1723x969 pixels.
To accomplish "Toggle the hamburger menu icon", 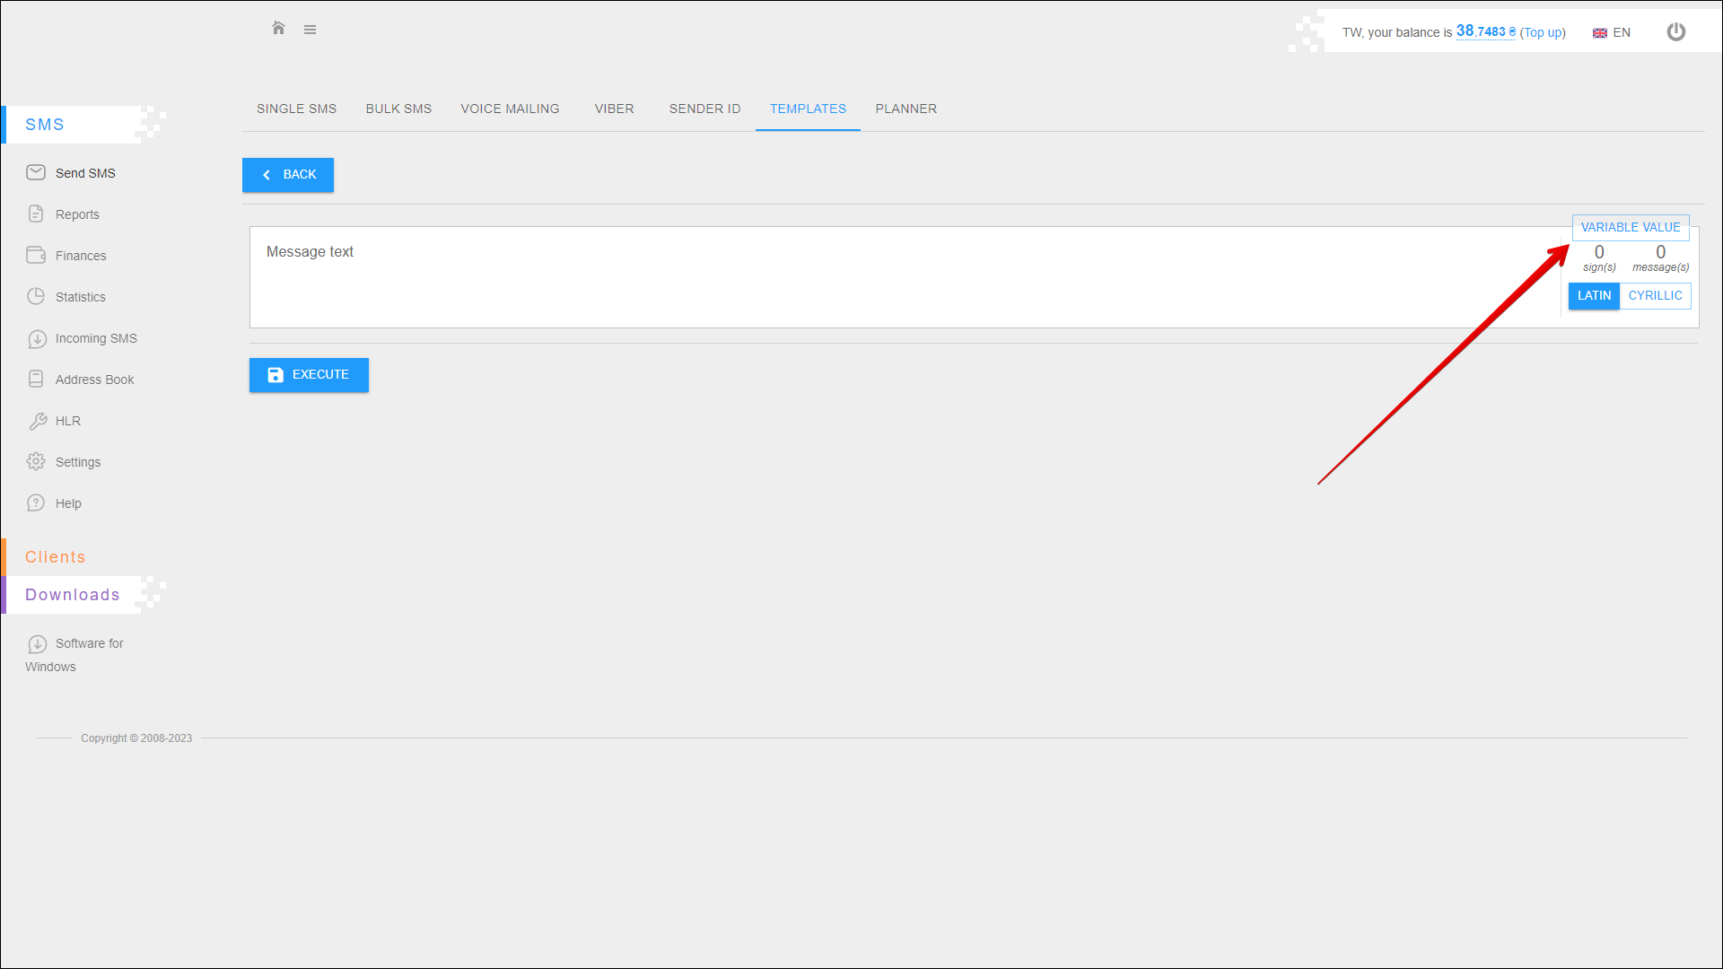I will tap(310, 30).
